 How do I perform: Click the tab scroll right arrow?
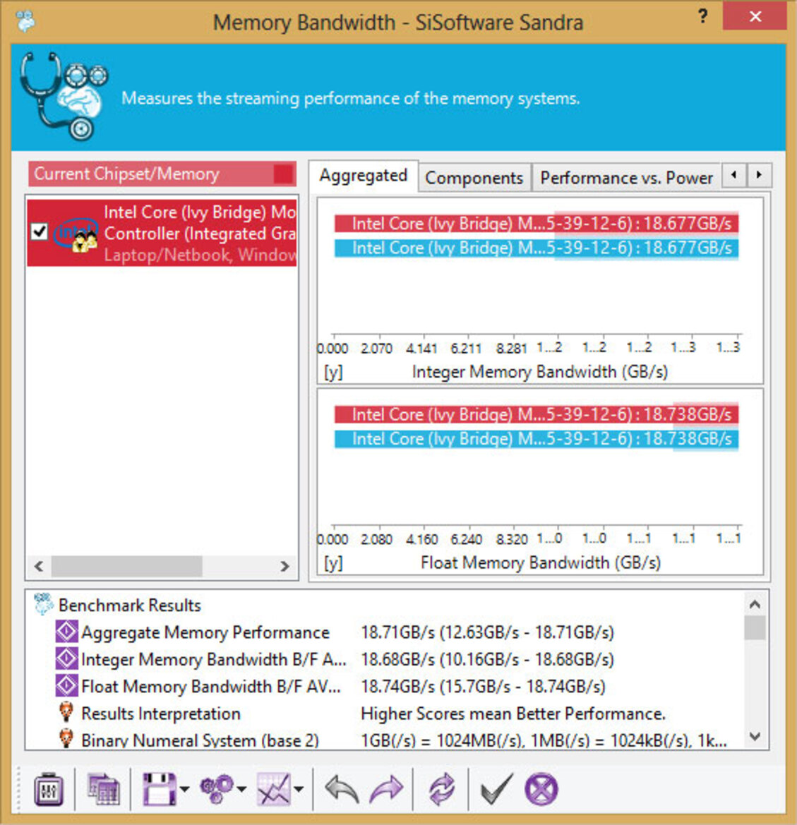point(759,175)
